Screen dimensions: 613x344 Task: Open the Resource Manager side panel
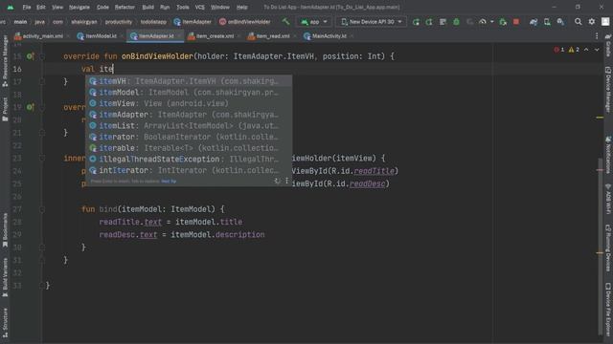click(5, 61)
